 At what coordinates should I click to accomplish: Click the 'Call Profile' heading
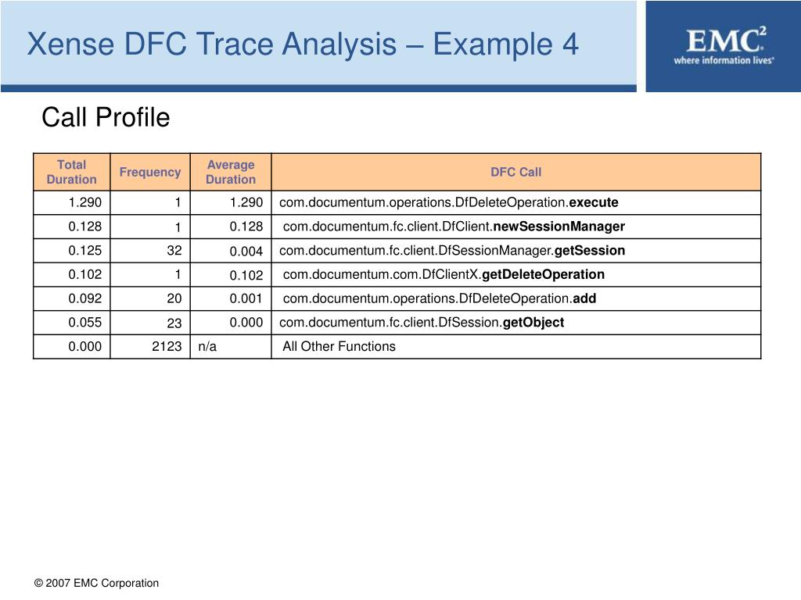[106, 117]
